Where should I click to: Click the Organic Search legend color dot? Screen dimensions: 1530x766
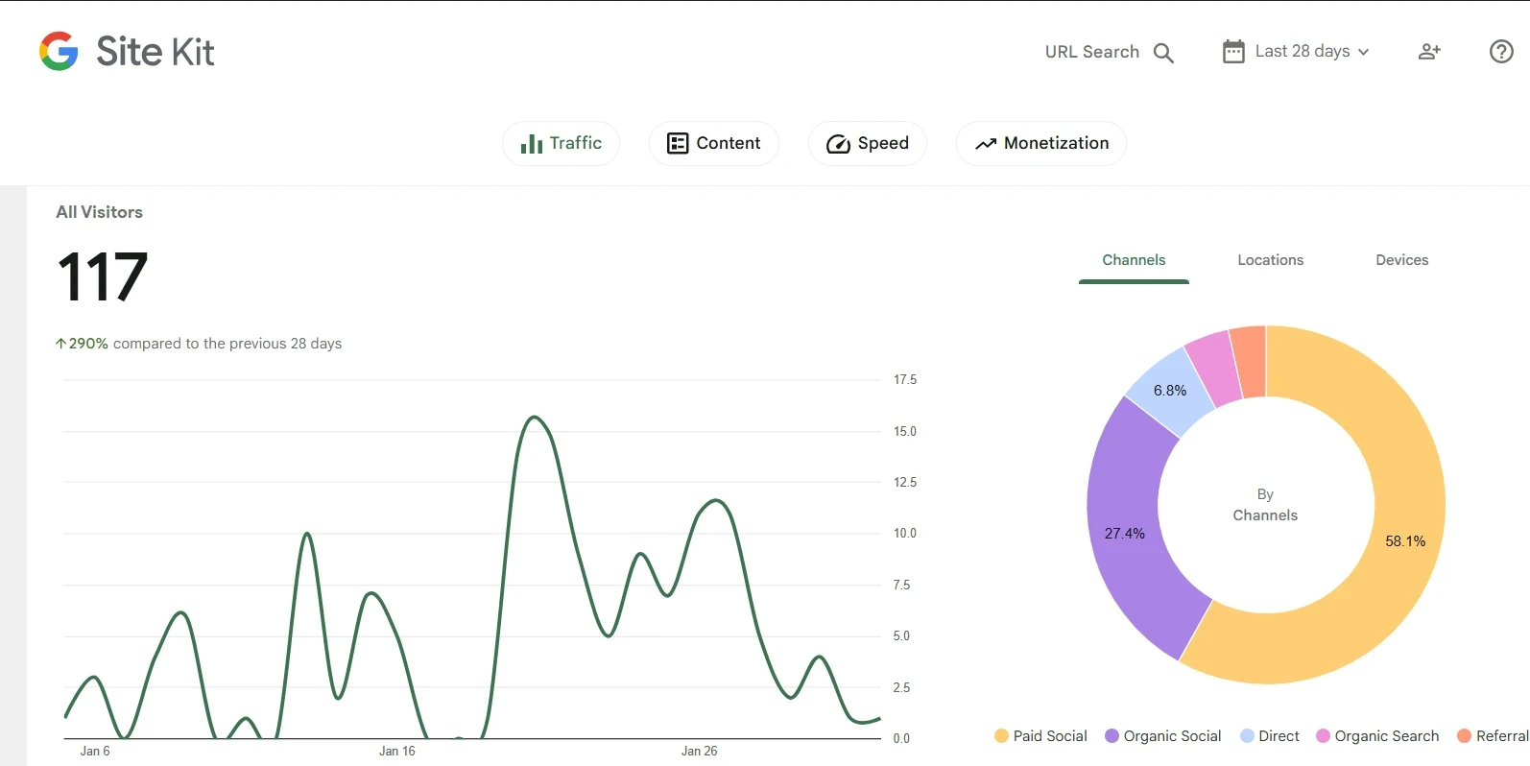click(x=1323, y=736)
